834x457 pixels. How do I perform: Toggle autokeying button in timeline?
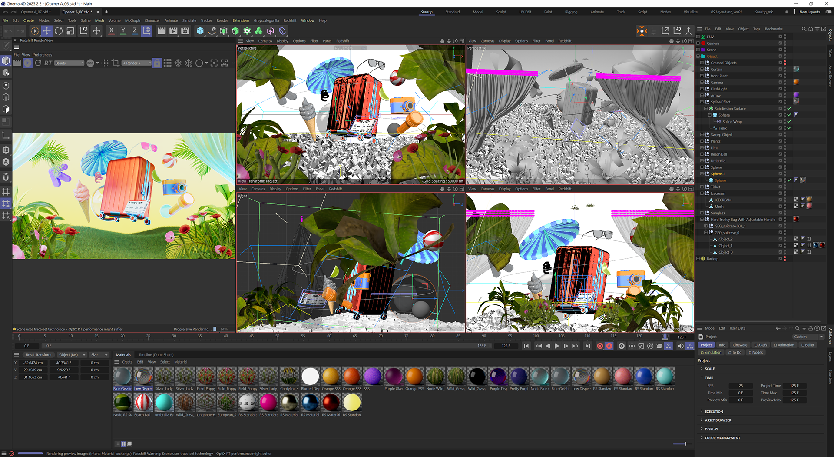coord(609,346)
